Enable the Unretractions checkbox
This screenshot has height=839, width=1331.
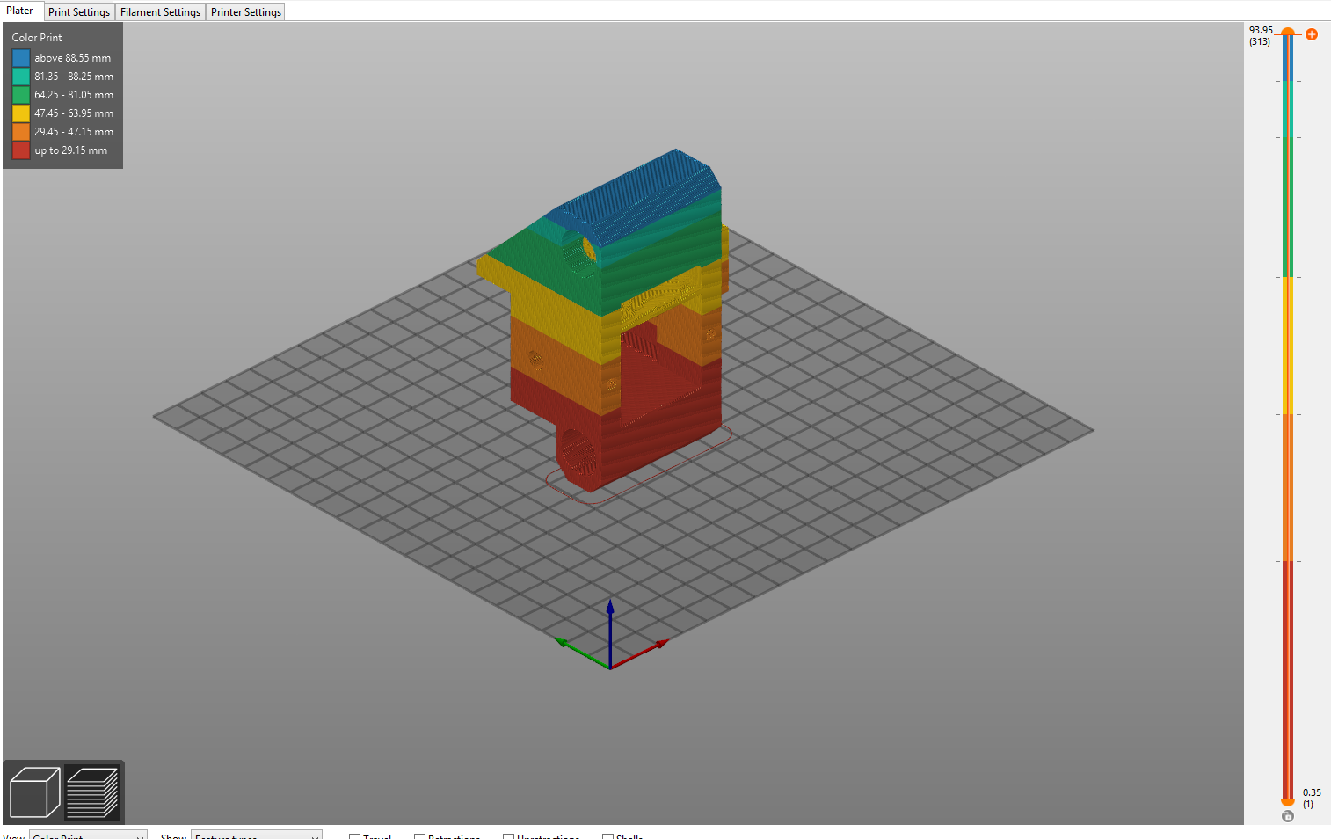pyautogui.click(x=508, y=836)
